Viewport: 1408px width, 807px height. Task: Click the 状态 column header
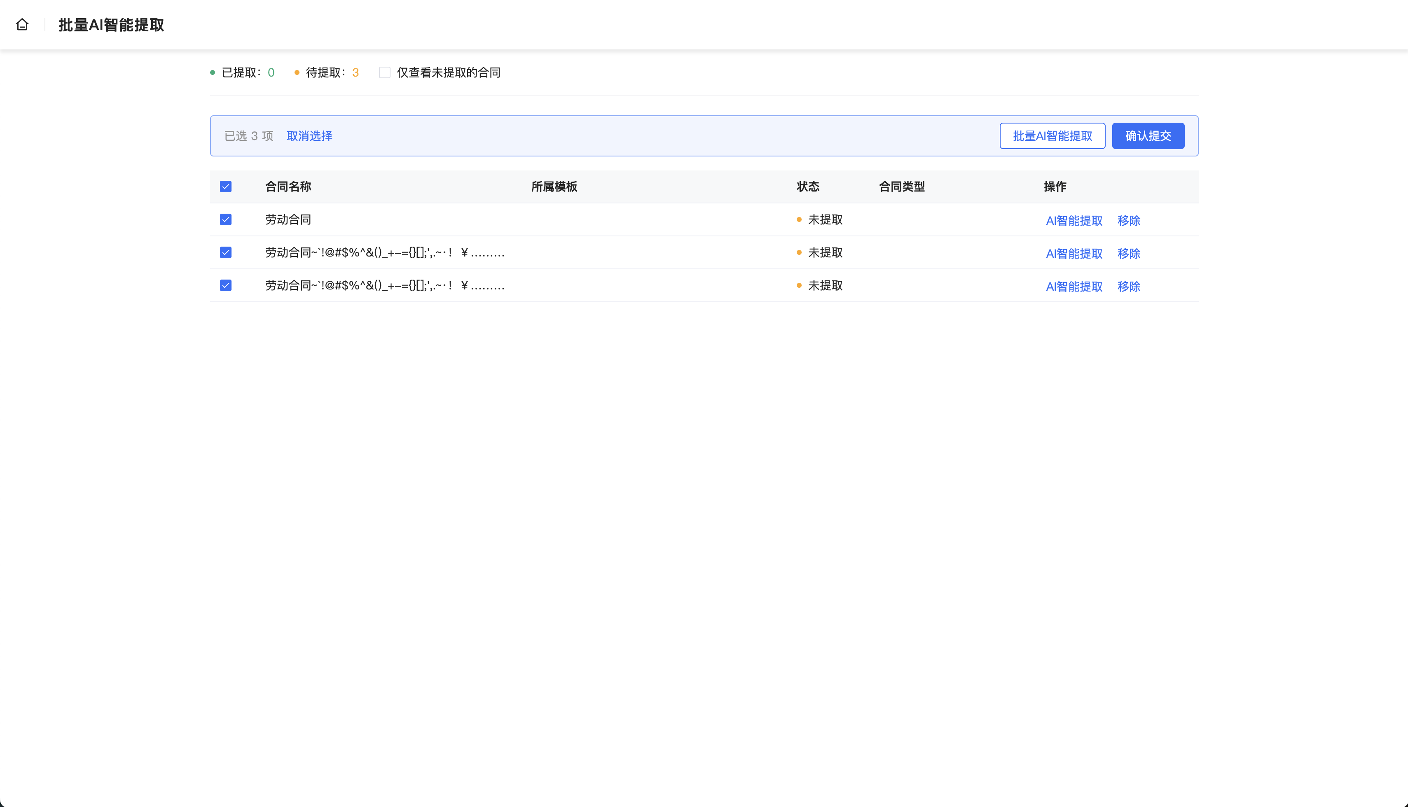(808, 187)
